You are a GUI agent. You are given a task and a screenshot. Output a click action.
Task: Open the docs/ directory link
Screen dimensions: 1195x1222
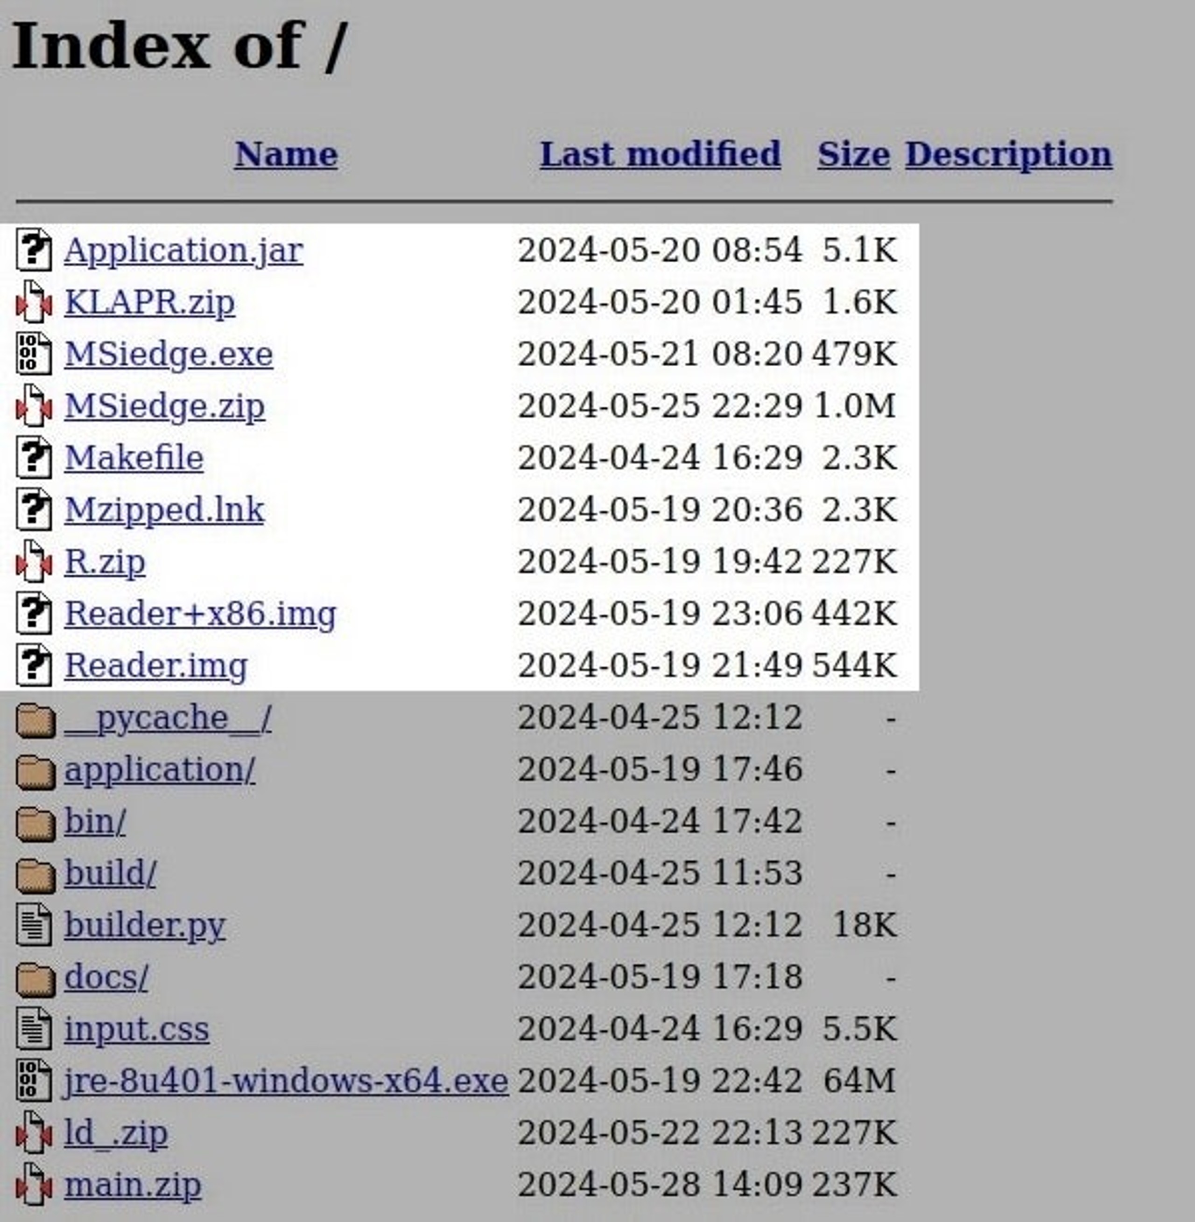coord(106,978)
